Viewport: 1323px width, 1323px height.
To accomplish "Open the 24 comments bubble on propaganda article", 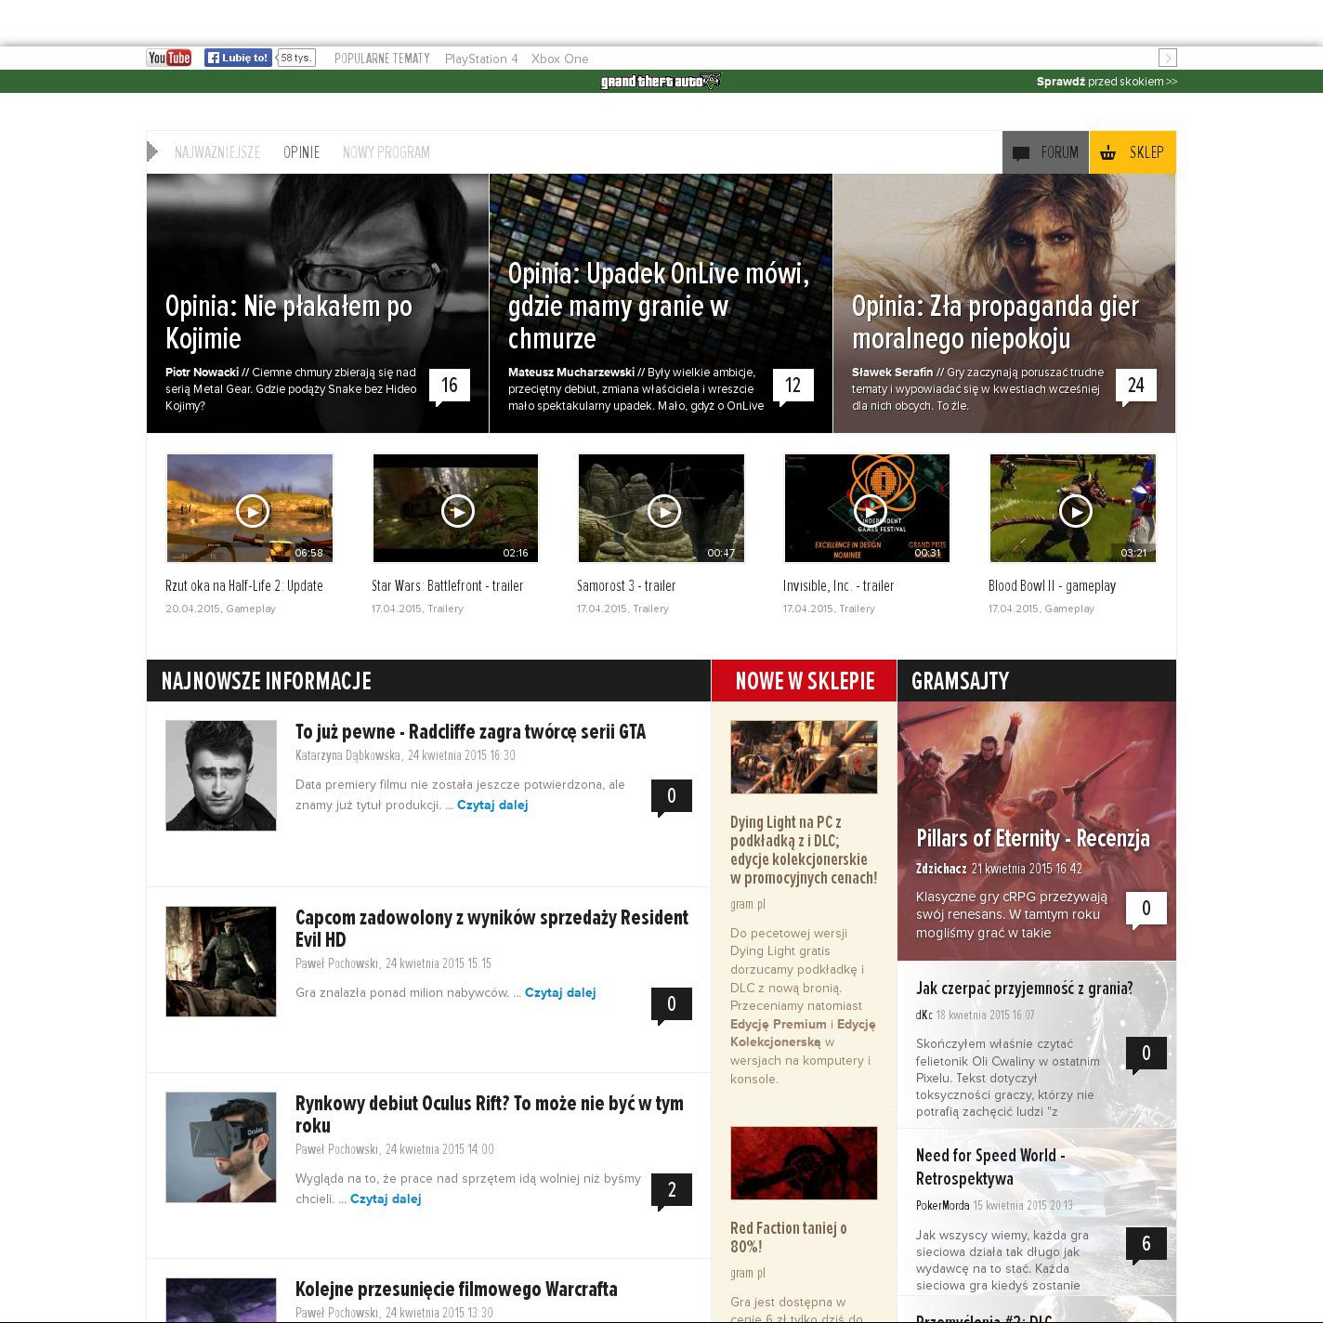I will [x=1135, y=386].
